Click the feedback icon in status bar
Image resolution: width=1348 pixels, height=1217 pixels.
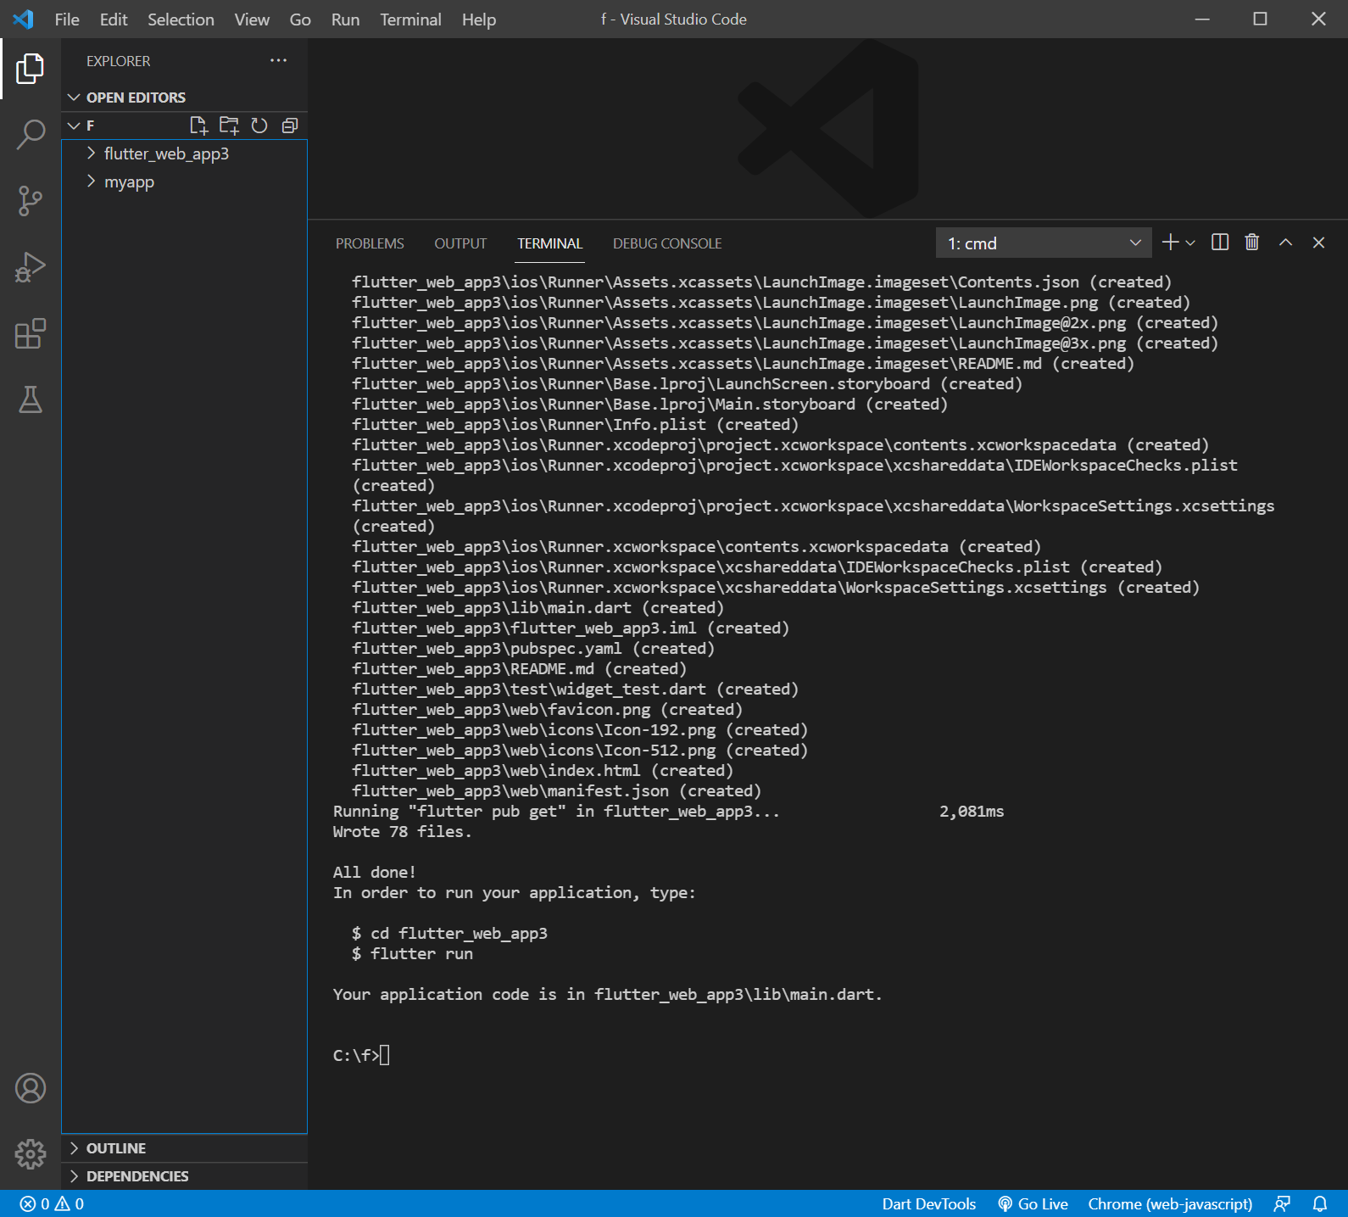coord(1282,1204)
